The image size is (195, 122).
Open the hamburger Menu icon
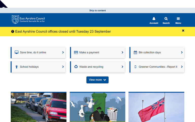click(178, 19)
